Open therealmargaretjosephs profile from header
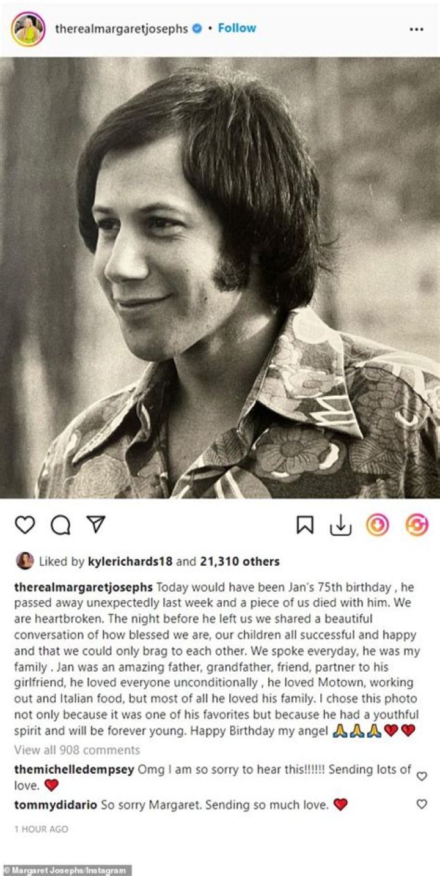 (121, 29)
